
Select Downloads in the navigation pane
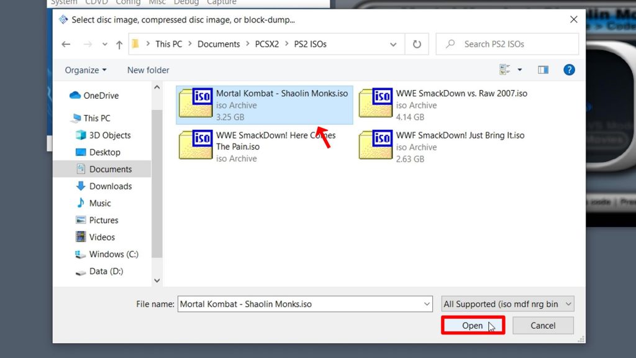112,186
